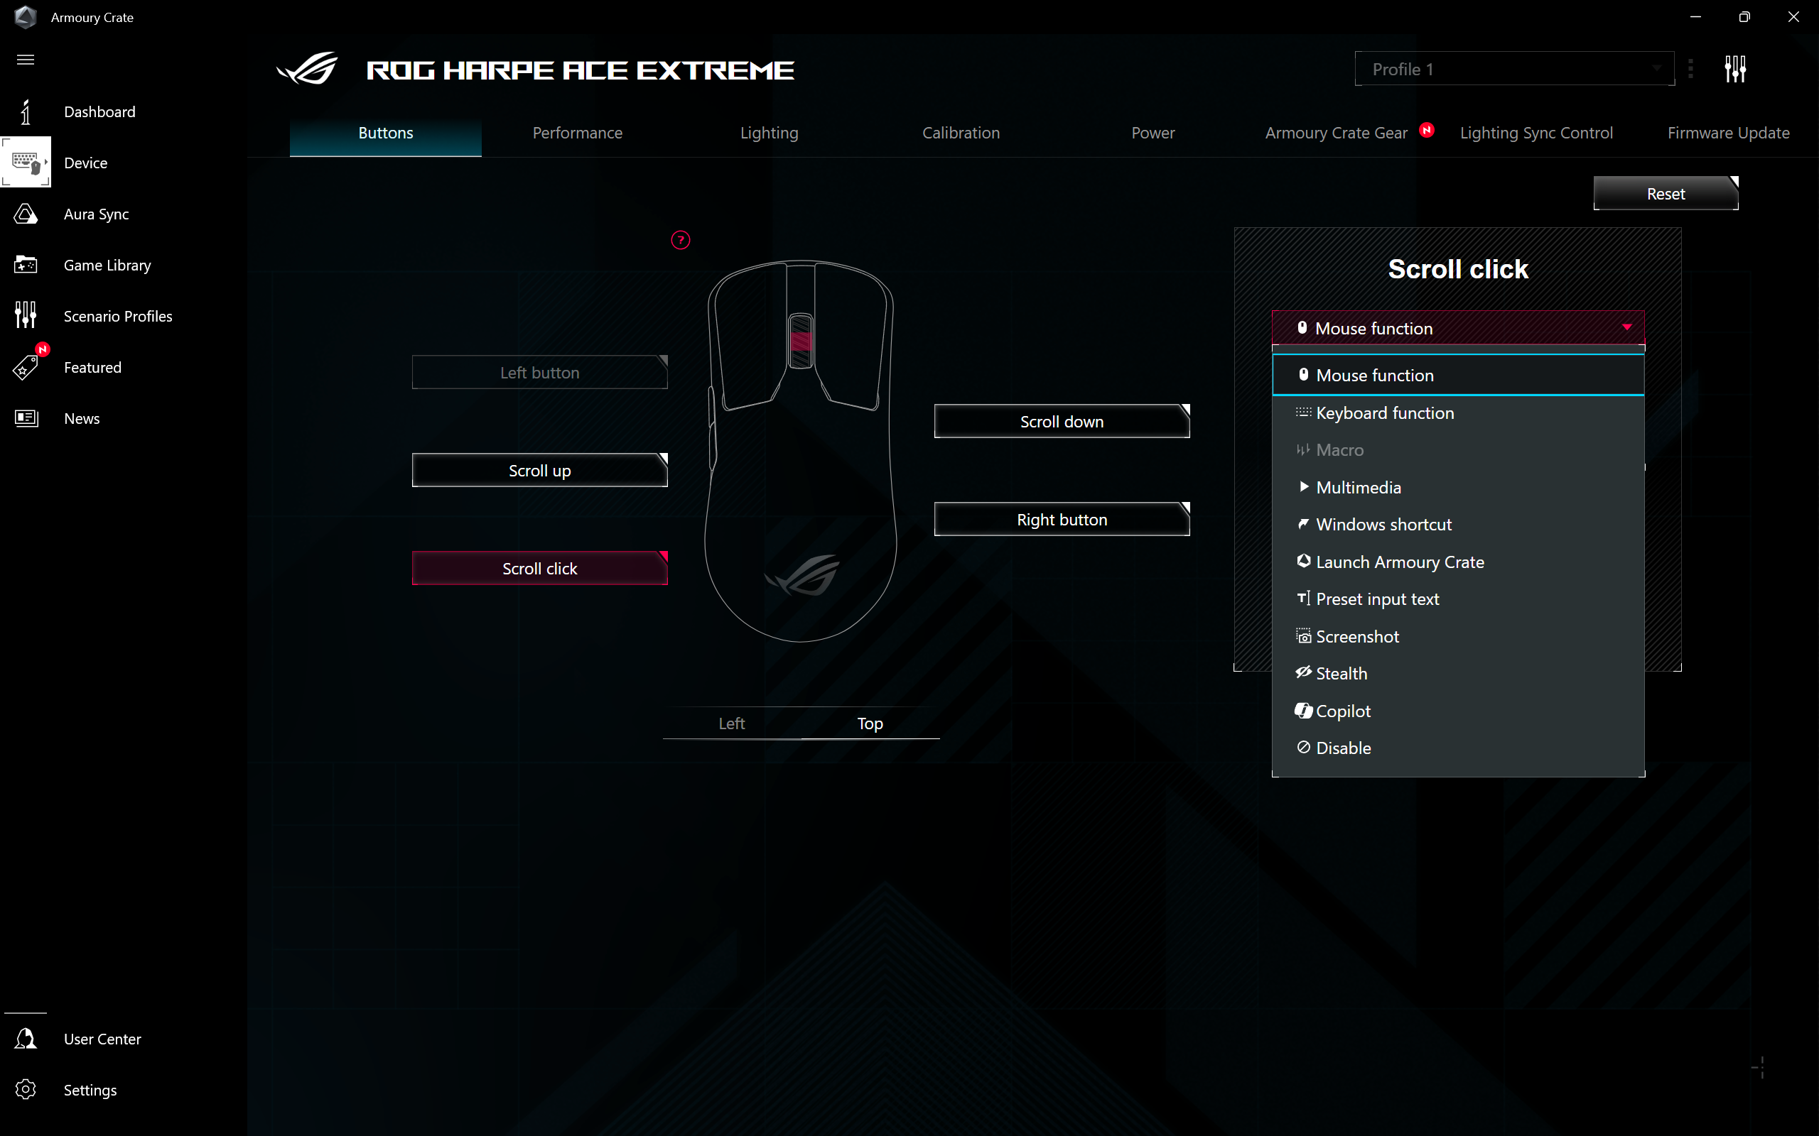Viewport: 1819px width, 1136px height.
Task: Select Mouse function from dropdown
Action: pos(1457,374)
